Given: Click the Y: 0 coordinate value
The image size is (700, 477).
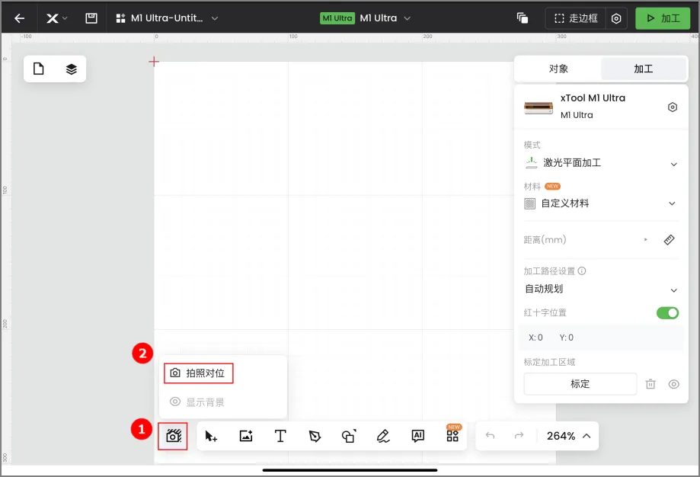Looking at the screenshot, I should [x=567, y=338].
